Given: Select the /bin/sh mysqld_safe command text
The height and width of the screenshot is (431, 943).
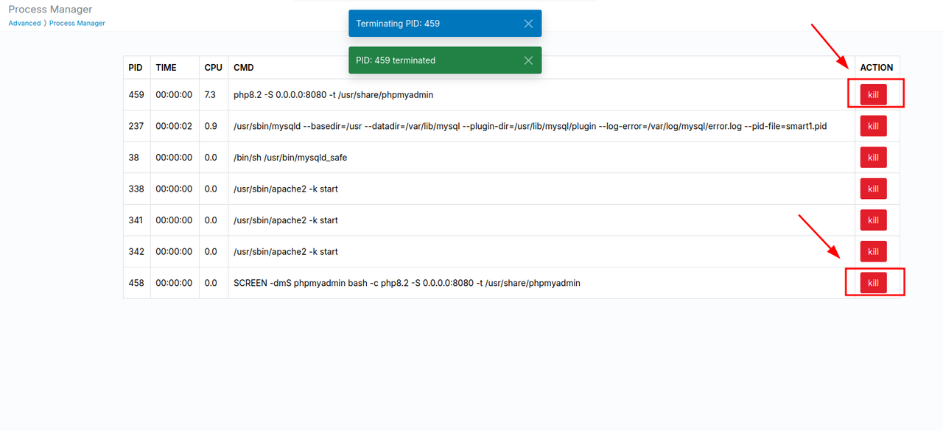Looking at the screenshot, I should pyautogui.click(x=290, y=158).
